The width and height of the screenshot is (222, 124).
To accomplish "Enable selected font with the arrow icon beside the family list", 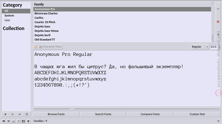I will pos(218,9).
